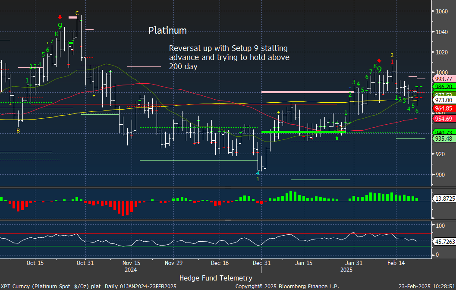Click the green up arrow under late-January bars

coord(337,138)
